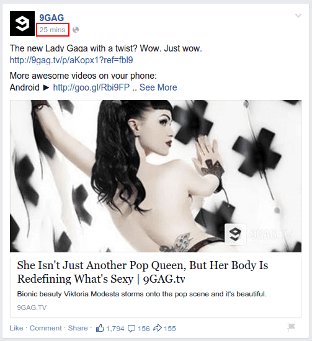Click the 9GAG page name link
This screenshot has height=341, width=312.
51,18
